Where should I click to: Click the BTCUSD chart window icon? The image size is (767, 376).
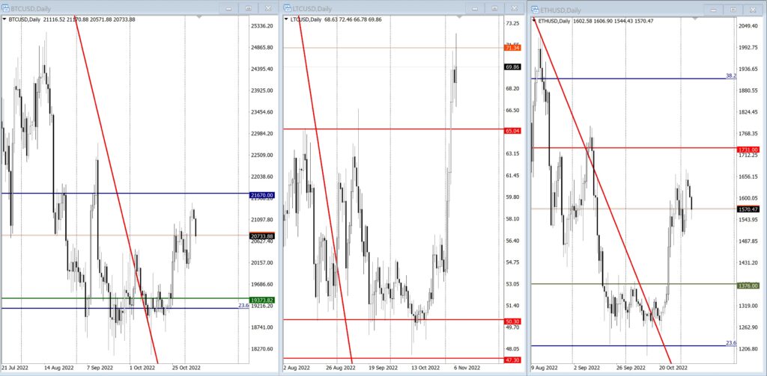point(5,8)
